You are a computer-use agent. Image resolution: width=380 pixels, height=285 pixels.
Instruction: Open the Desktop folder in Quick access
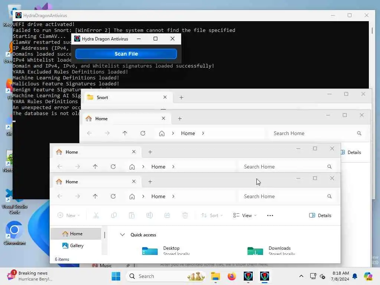166,250
